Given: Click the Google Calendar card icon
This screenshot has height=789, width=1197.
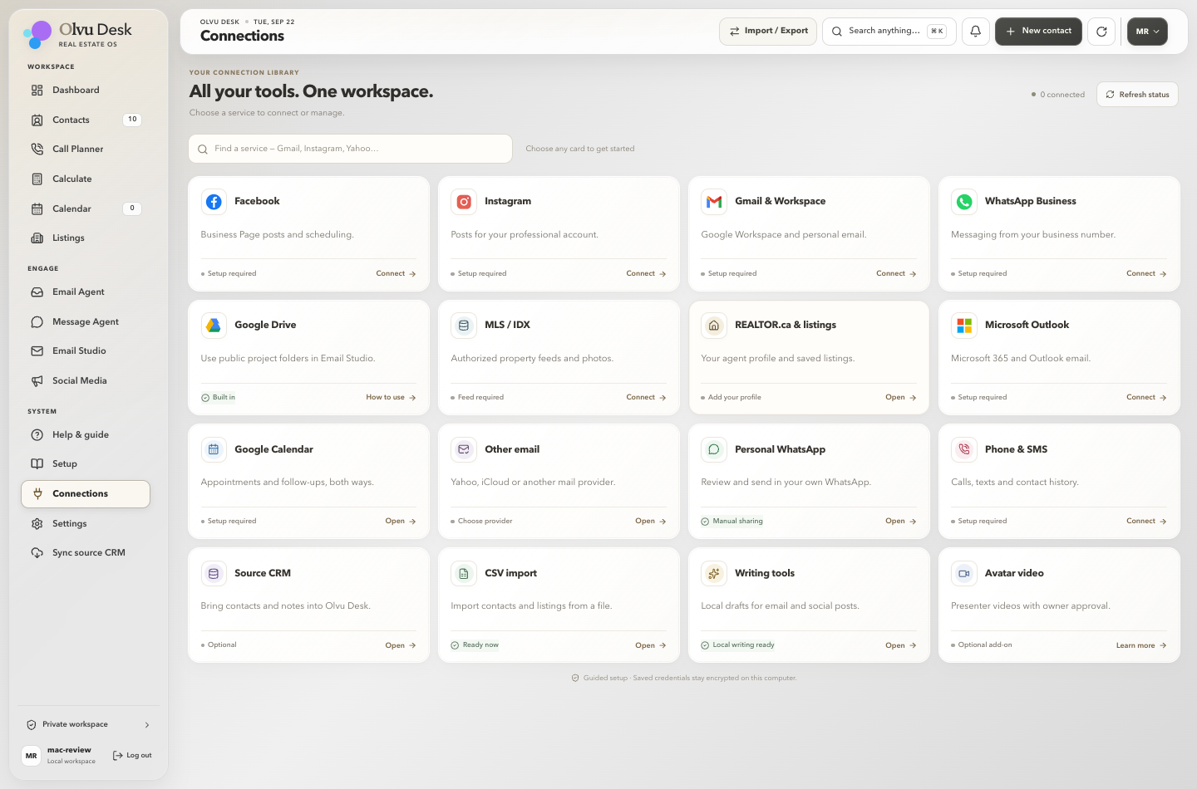Looking at the screenshot, I should (x=214, y=449).
